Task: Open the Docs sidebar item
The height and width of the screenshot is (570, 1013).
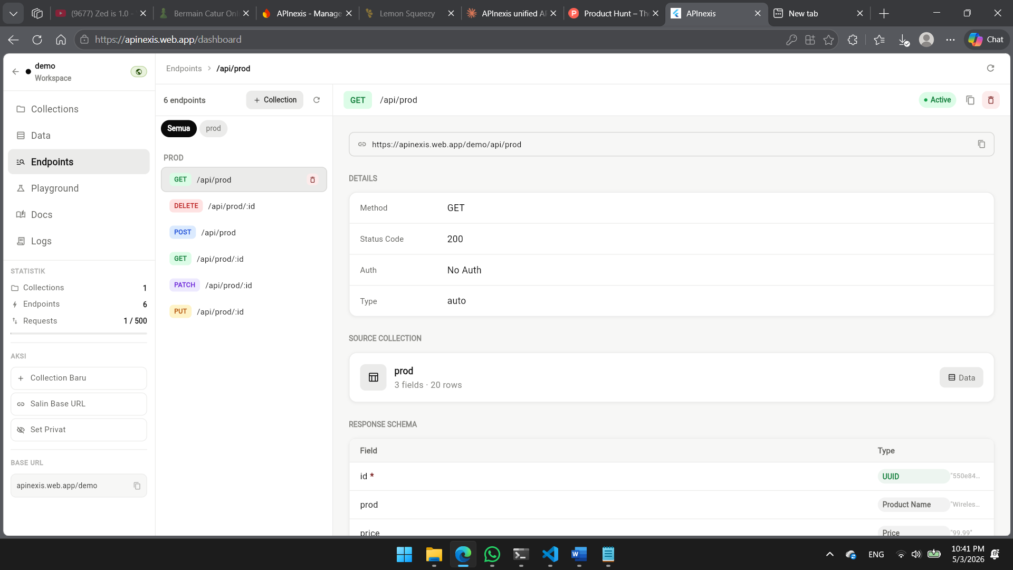Action: click(x=79, y=215)
